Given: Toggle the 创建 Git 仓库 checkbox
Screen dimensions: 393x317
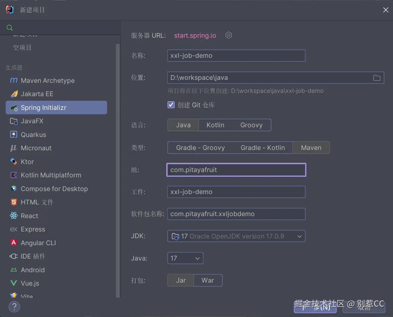Looking at the screenshot, I should (171, 105).
